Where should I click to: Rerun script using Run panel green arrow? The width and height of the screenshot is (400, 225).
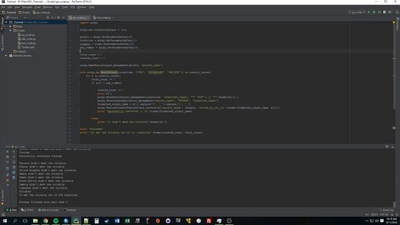pos(7,152)
